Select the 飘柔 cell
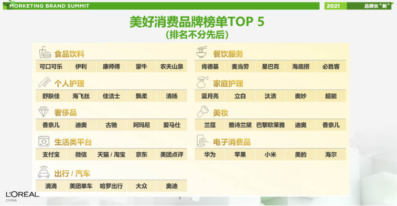Viewport: 397px width, 206px height. pos(141,96)
